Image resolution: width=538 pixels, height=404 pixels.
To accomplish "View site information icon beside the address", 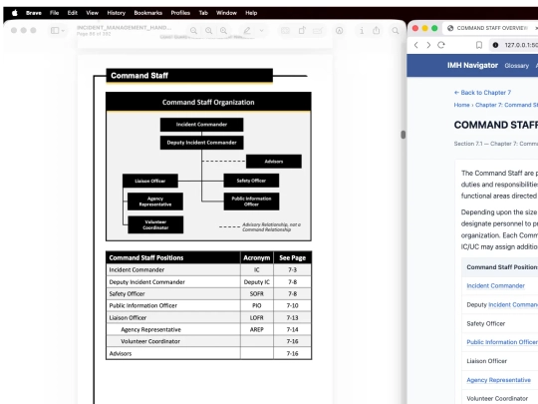I will pos(495,45).
